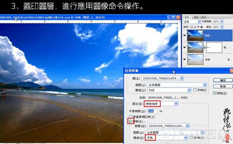Switch to the 图层 tab

[186, 17]
